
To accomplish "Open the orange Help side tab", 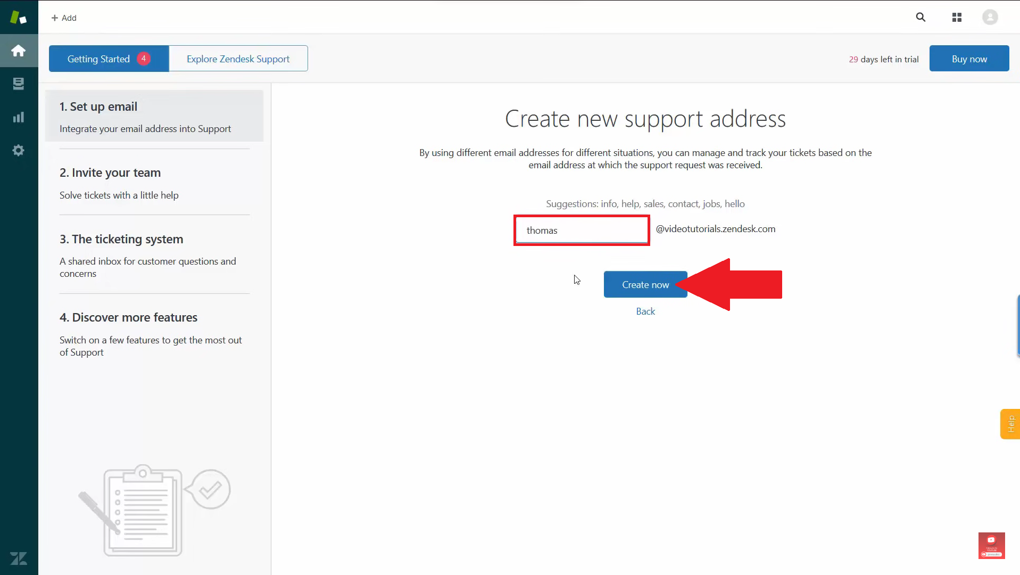I will click(1010, 424).
